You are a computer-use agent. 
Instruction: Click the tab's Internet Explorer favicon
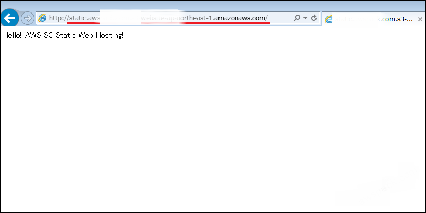point(328,19)
